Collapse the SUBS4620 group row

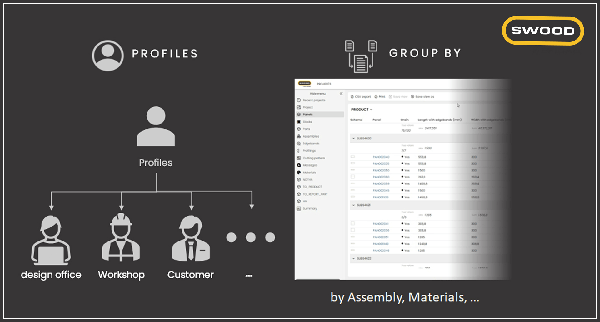click(354, 138)
